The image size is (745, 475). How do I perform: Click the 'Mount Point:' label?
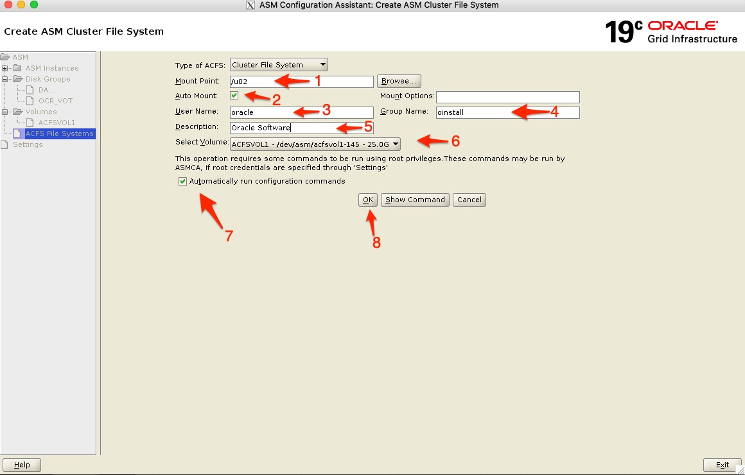(197, 81)
